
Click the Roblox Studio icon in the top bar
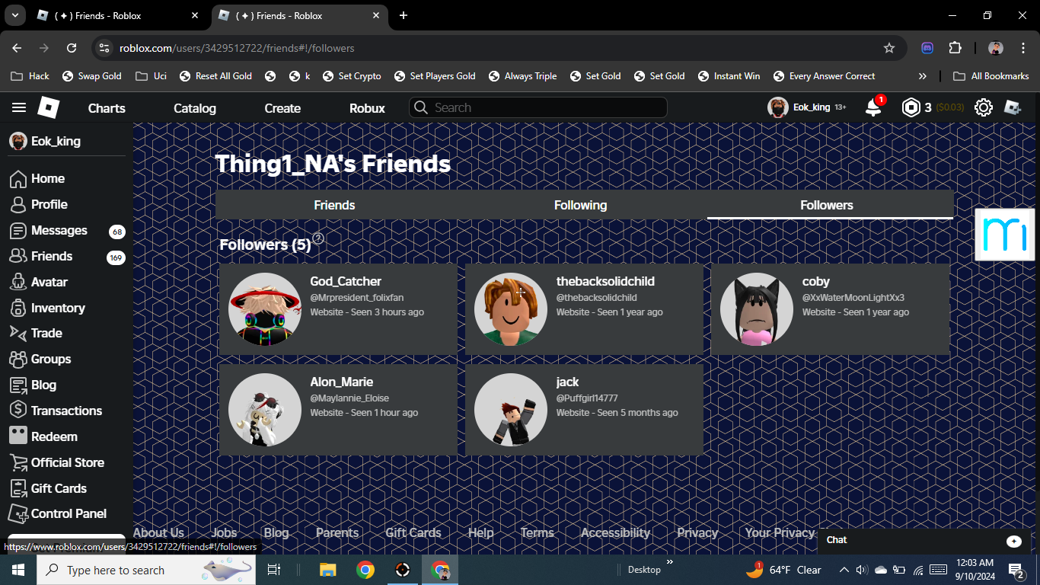(x=1013, y=108)
